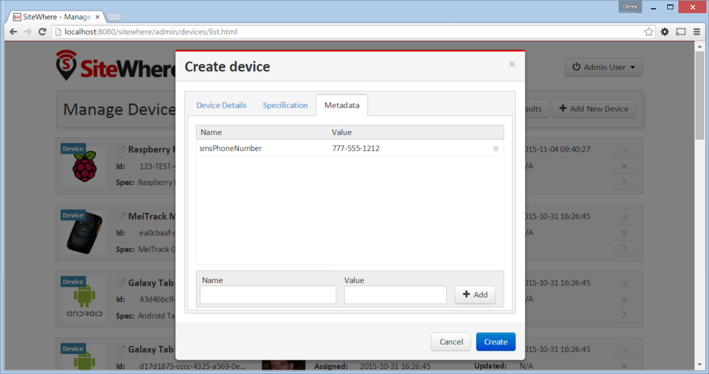
Task: Click the Add metadata button
Action: [475, 295]
